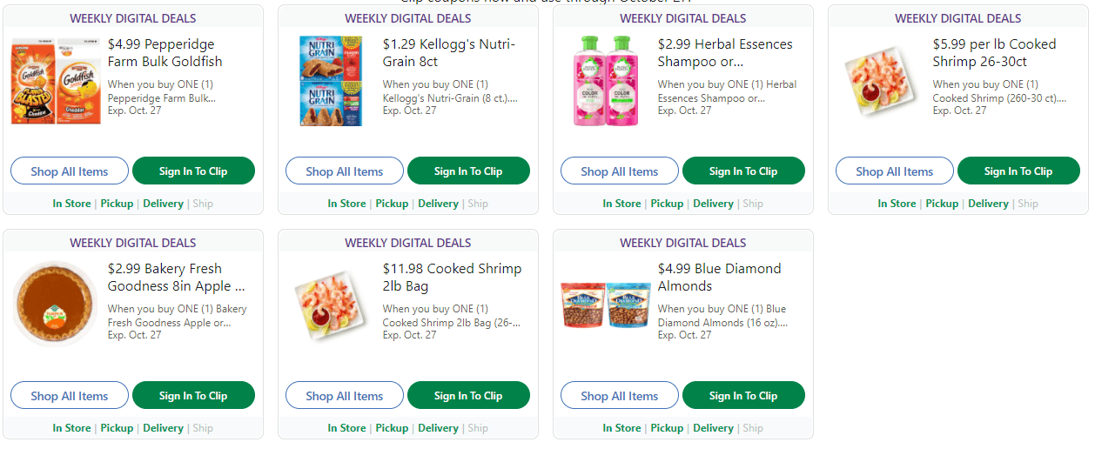1095x449 pixels.
Task: Click the Kellogg's Nutri-Grain product image
Action: (x=330, y=82)
